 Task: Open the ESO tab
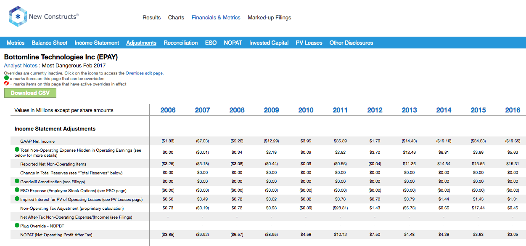(x=211, y=43)
